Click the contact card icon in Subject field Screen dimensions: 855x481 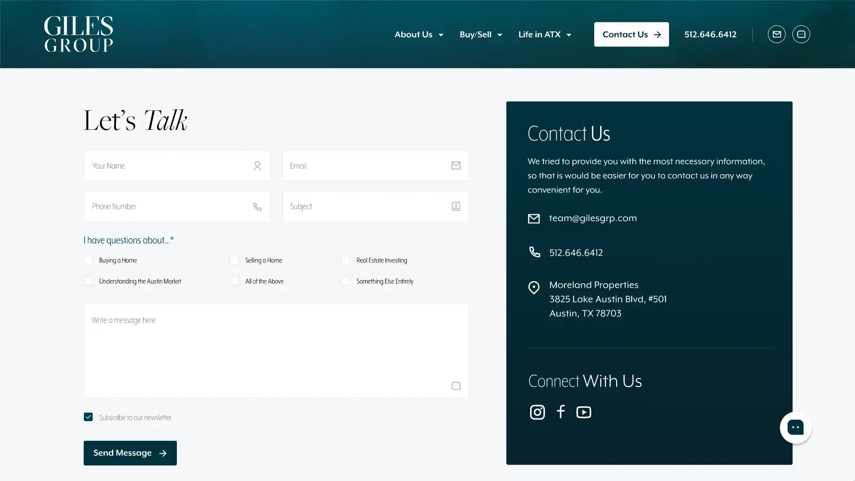click(x=456, y=206)
